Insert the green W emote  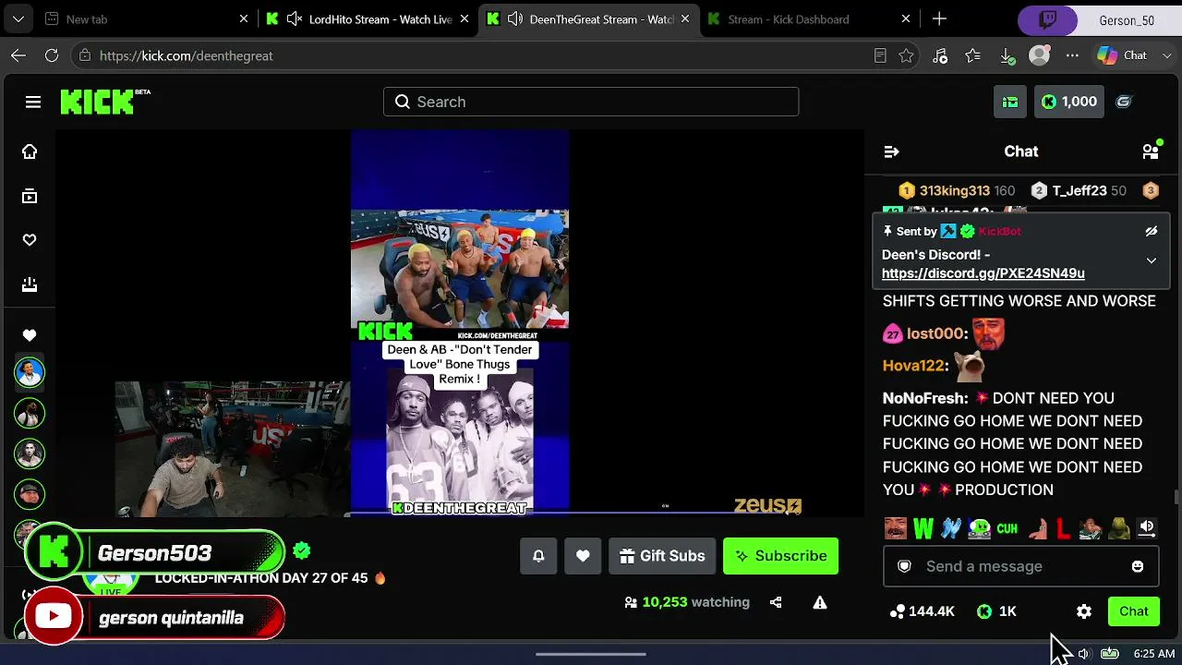click(x=923, y=528)
